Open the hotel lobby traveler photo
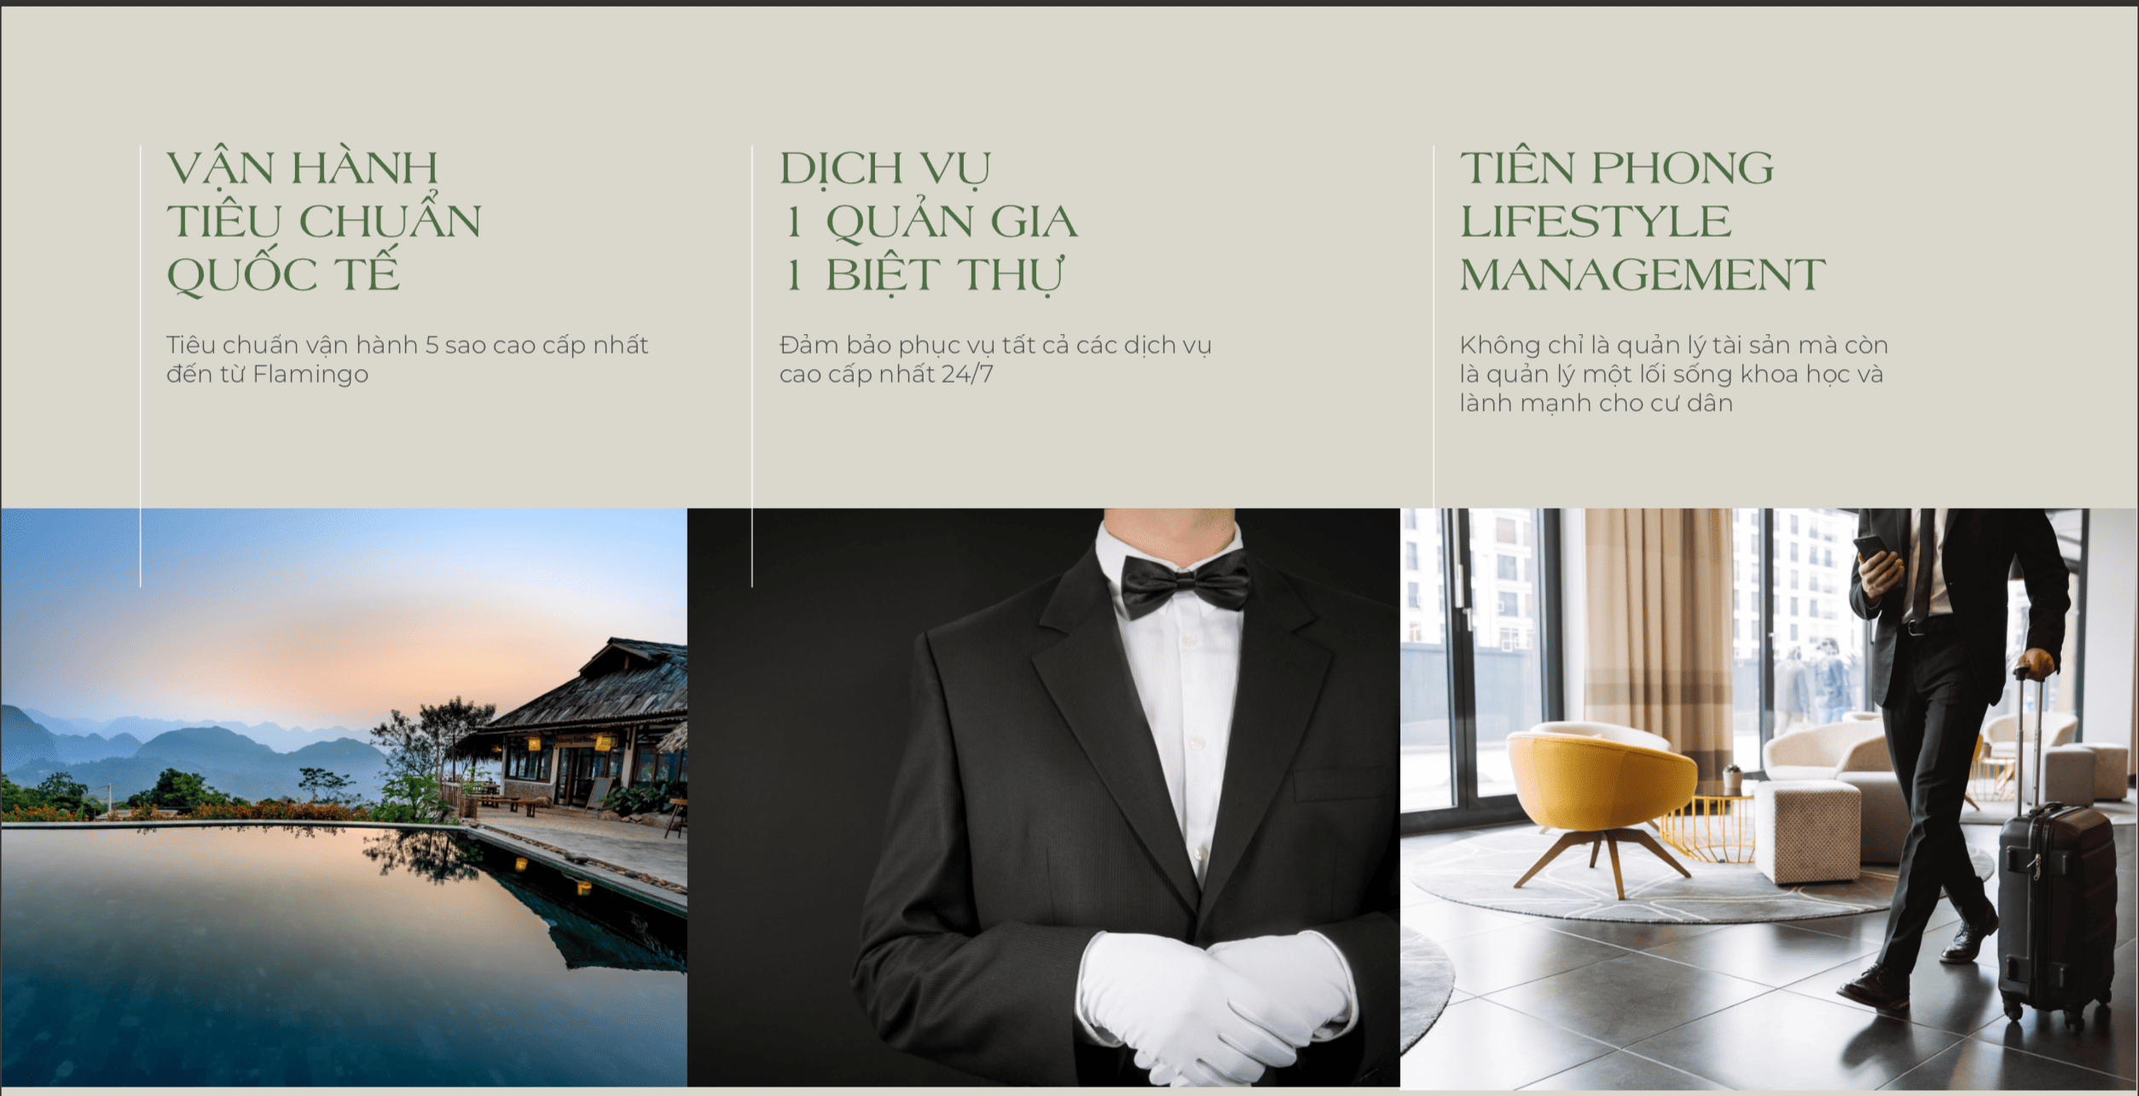The height and width of the screenshot is (1096, 2139). tap(1769, 798)
